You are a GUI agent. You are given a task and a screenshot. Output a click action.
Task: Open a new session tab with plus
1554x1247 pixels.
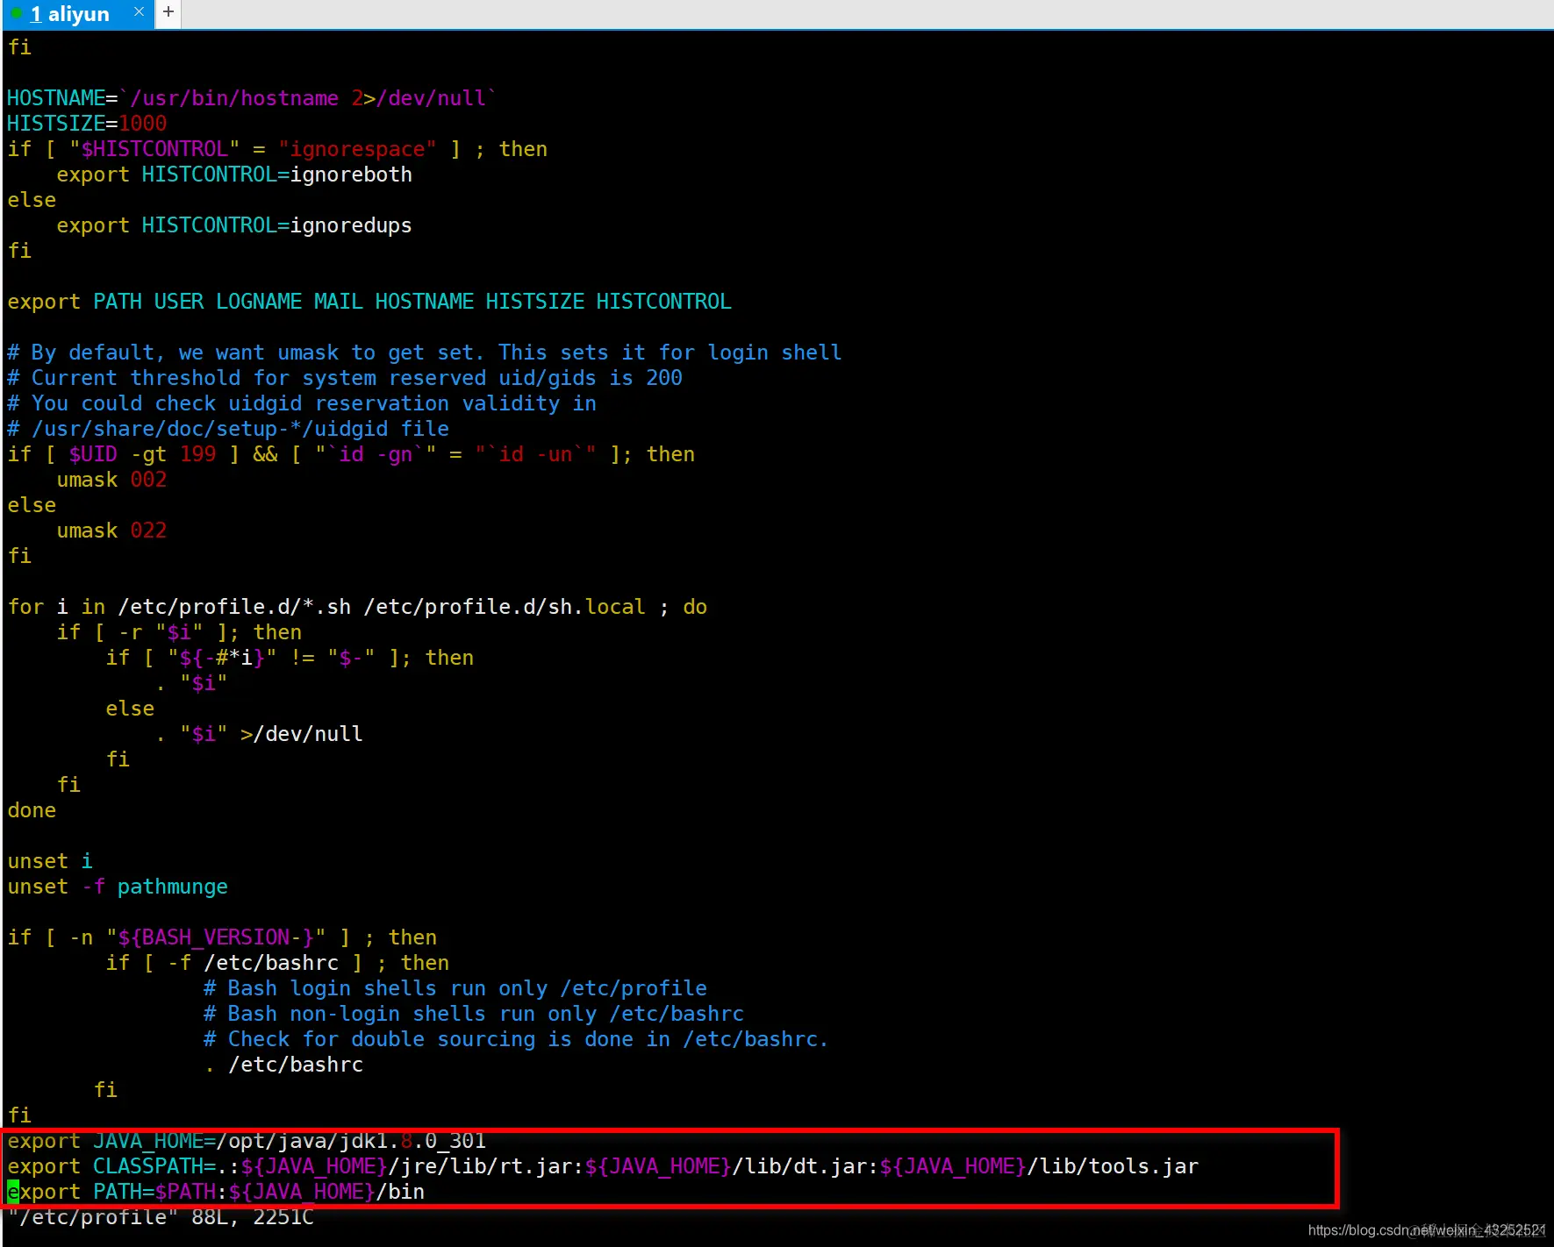click(x=168, y=13)
